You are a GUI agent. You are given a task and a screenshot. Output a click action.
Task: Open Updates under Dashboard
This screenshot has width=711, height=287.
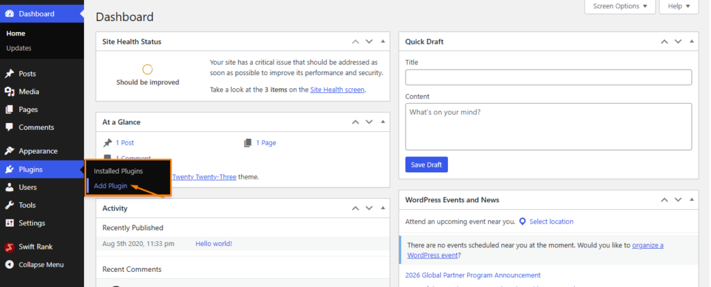coord(19,48)
